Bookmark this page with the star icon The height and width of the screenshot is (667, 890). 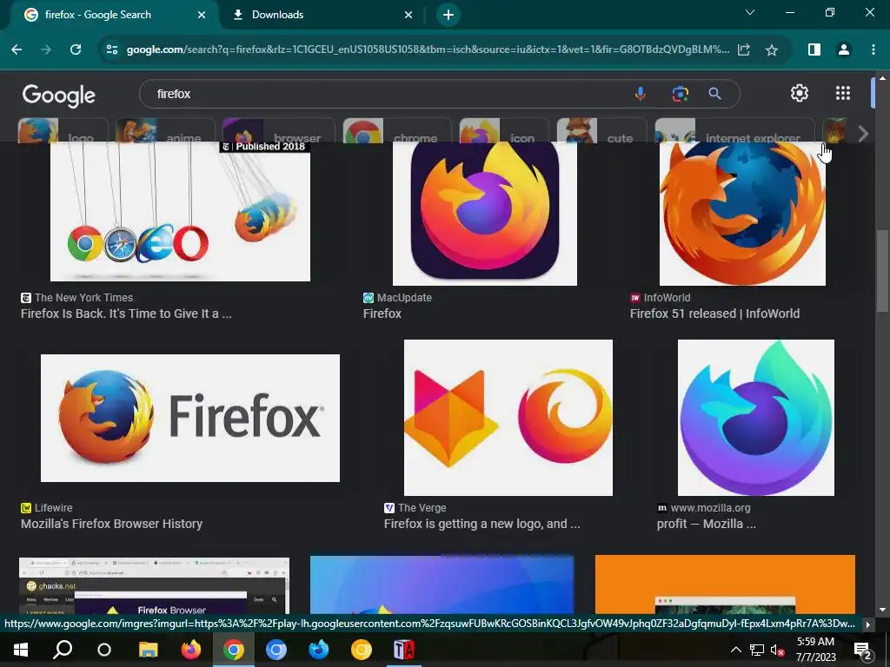772,50
